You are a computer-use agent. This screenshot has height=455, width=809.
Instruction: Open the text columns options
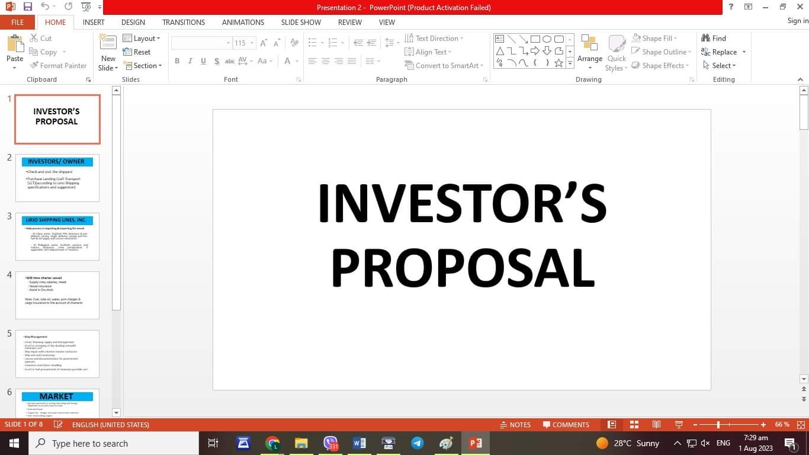(x=373, y=61)
